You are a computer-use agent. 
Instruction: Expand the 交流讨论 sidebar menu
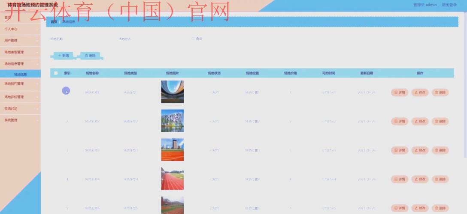[x=20, y=108]
